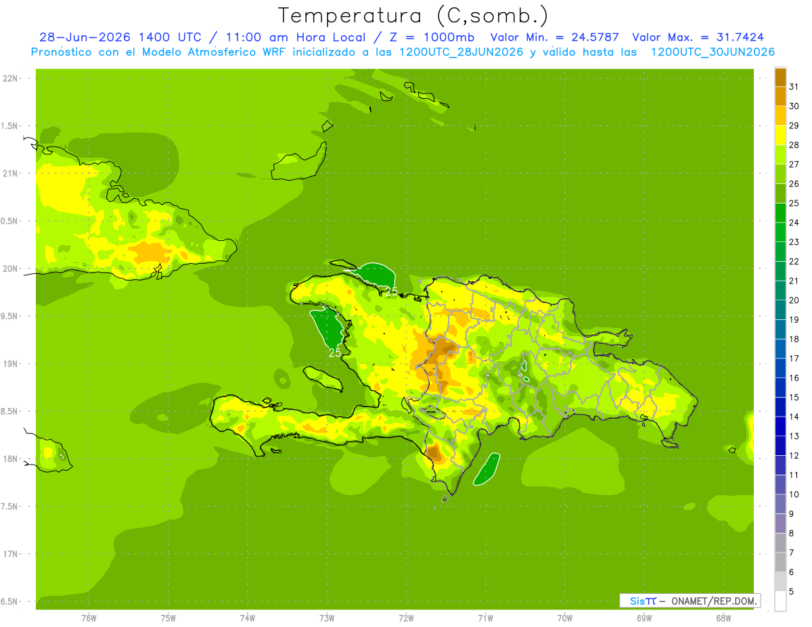Click the "31" label on the color scale
The width and height of the screenshot is (812, 627).
coord(793,87)
